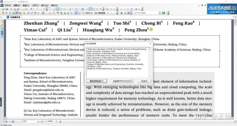This screenshot has height=126, width=237.
Task: Click the ORCID icon after Peng Zhou
Action: click(151, 29)
